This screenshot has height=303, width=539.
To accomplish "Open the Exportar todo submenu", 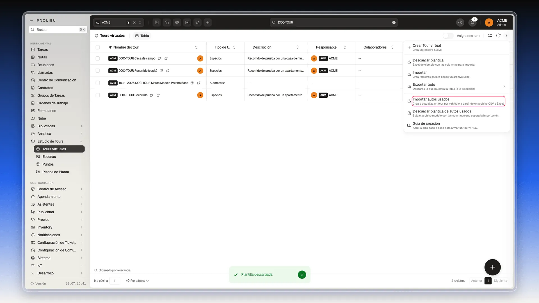I will pos(456,86).
